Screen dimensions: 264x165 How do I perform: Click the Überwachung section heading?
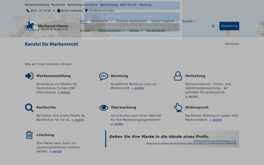tap(123, 107)
